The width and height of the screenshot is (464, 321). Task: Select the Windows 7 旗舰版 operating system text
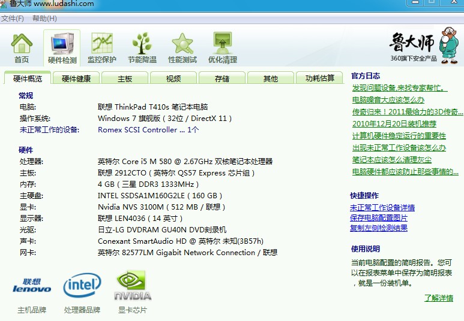point(165,119)
